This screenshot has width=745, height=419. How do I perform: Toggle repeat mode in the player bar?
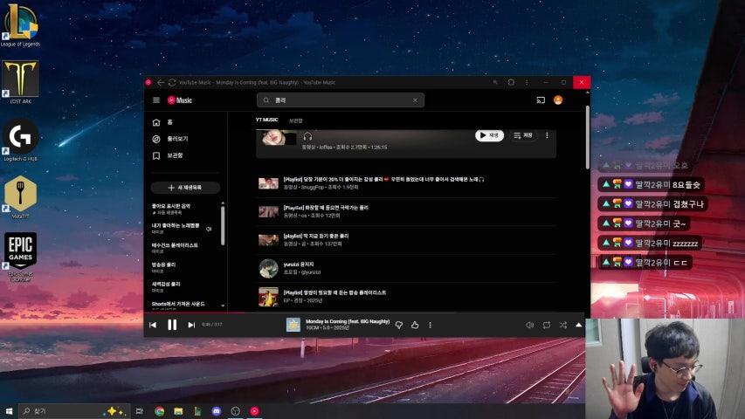tap(547, 325)
